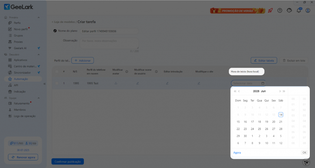Click the edit introduction pencil in row 1
The height and width of the screenshot is (168, 315).
(167, 83)
